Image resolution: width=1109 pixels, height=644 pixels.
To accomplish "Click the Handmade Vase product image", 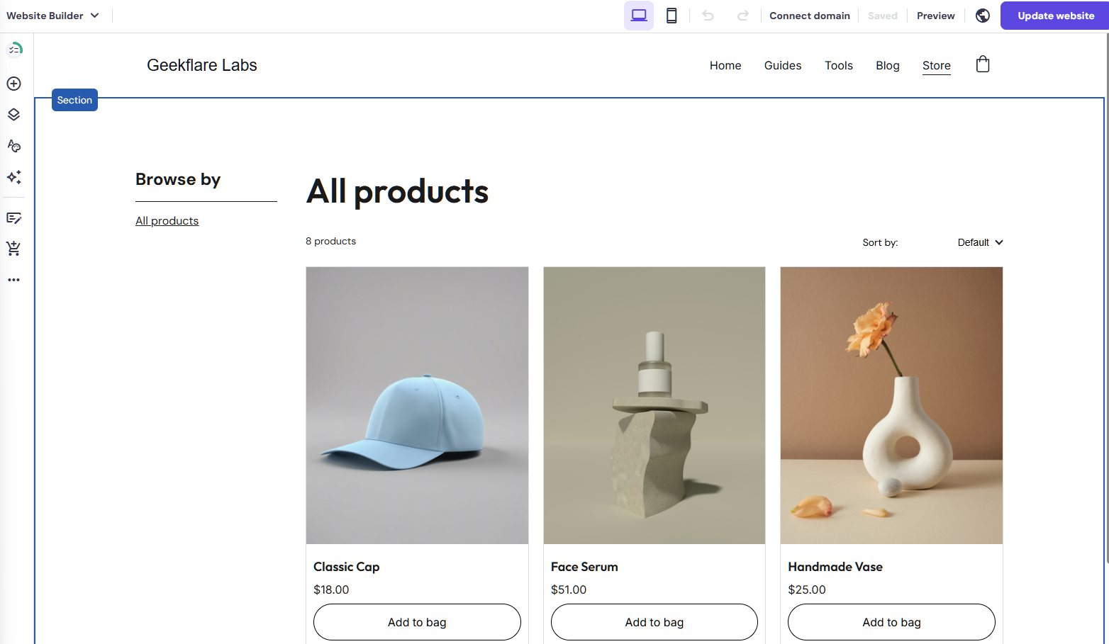I will 891,405.
